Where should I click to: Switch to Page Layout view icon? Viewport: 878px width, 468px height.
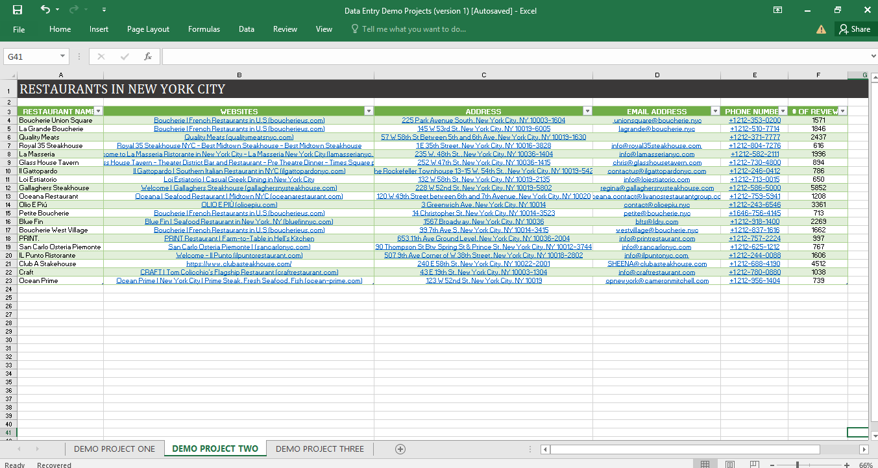point(730,464)
